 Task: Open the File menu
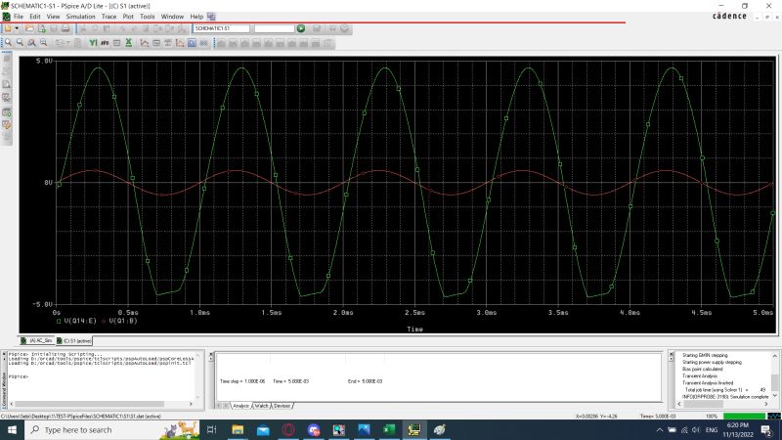tap(19, 17)
